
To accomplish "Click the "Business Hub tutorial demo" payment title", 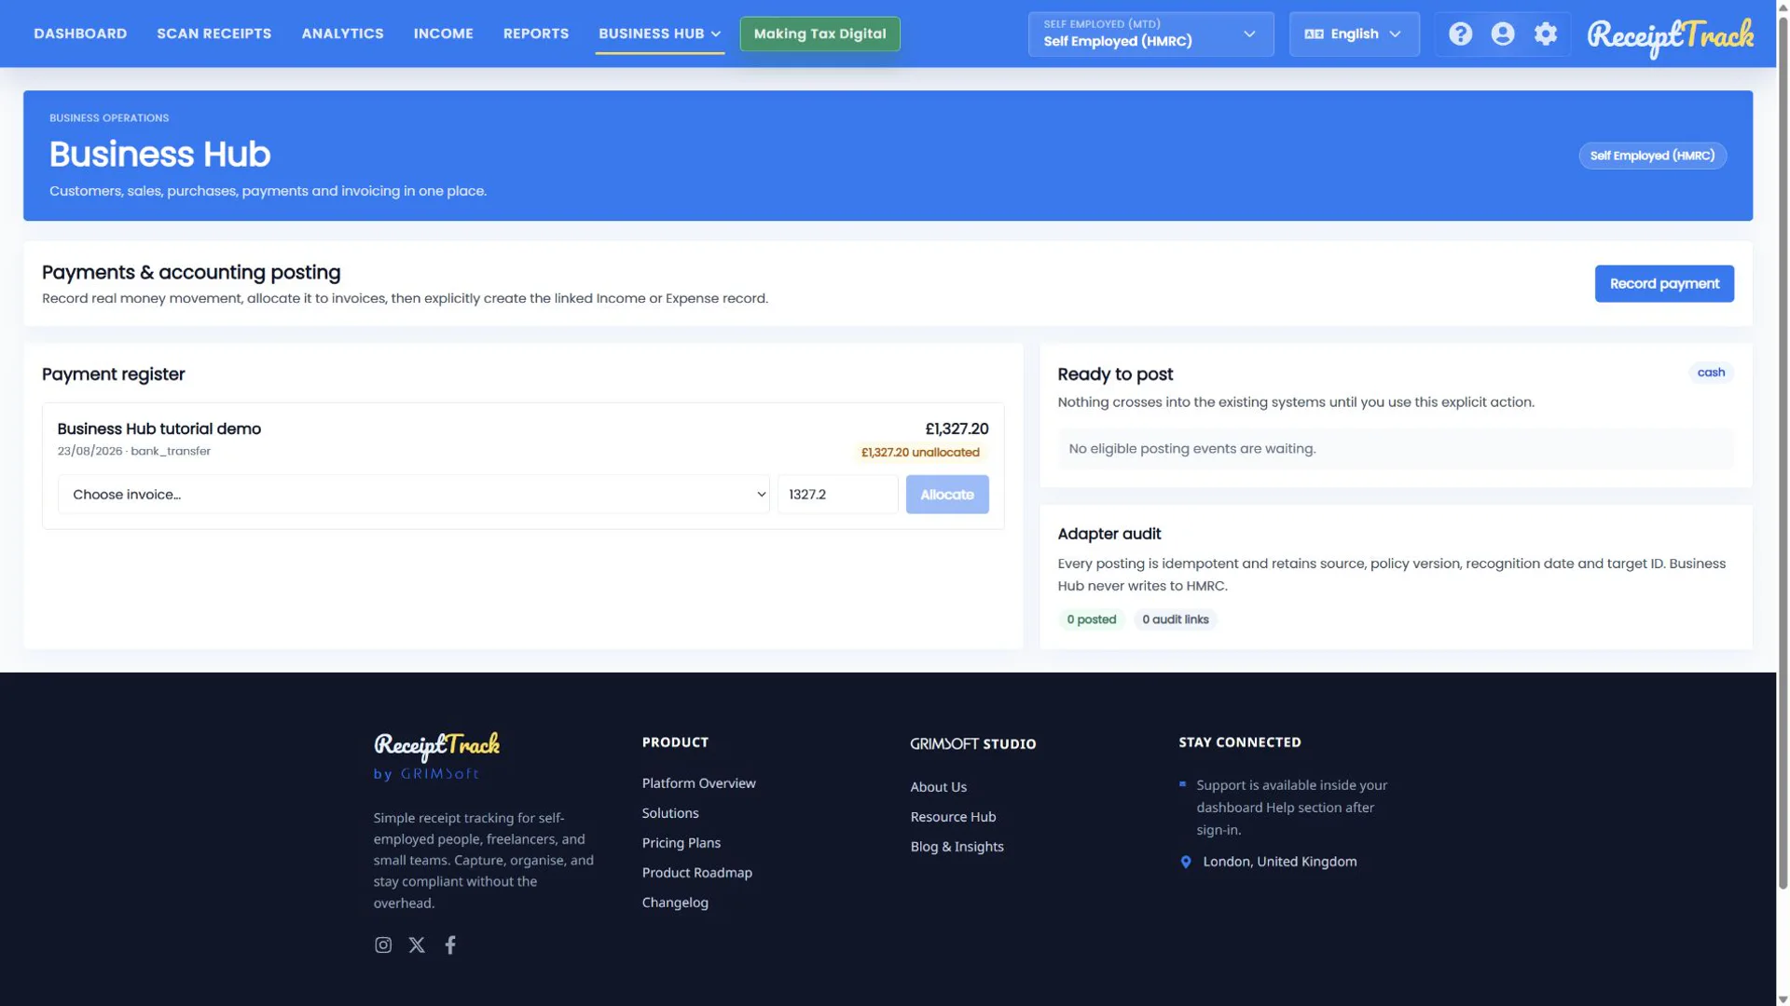I will click(x=159, y=429).
